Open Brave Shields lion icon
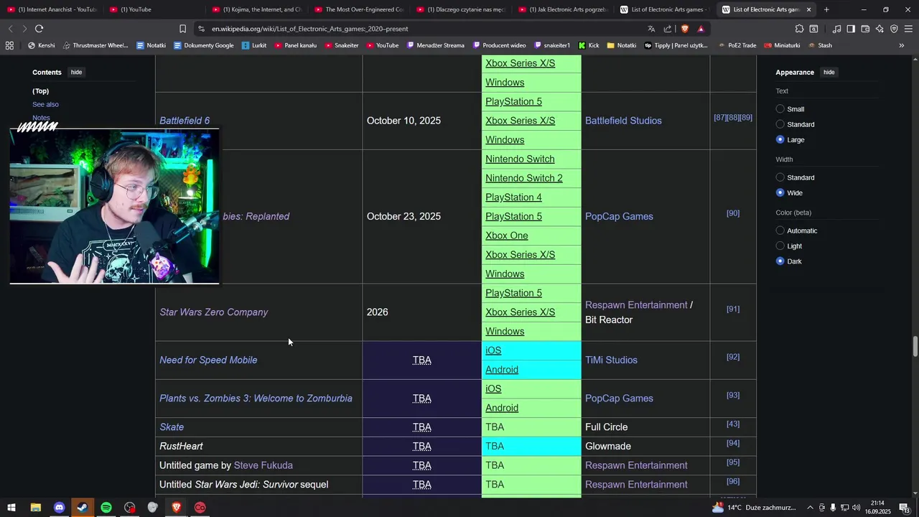This screenshot has width=919, height=517. click(684, 29)
